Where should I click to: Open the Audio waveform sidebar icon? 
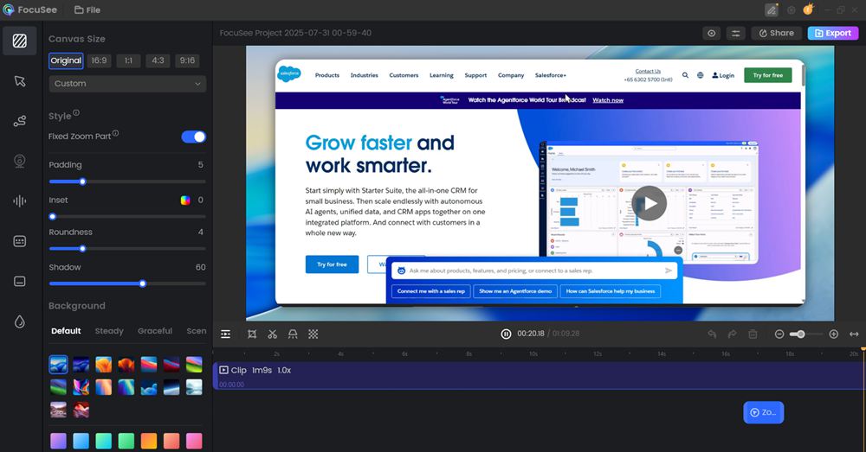pyautogui.click(x=20, y=201)
